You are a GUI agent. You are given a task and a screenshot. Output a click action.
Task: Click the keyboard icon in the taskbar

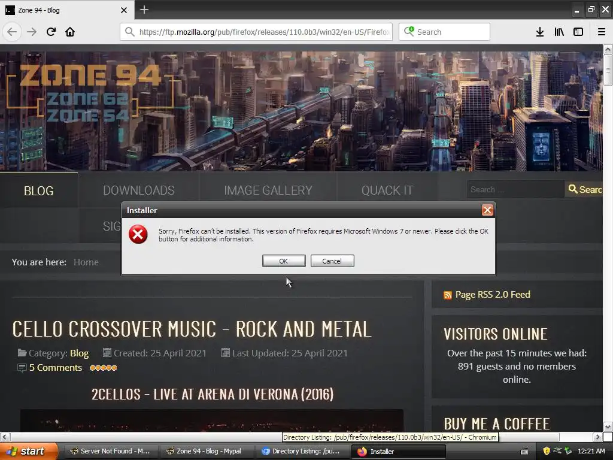click(x=524, y=452)
